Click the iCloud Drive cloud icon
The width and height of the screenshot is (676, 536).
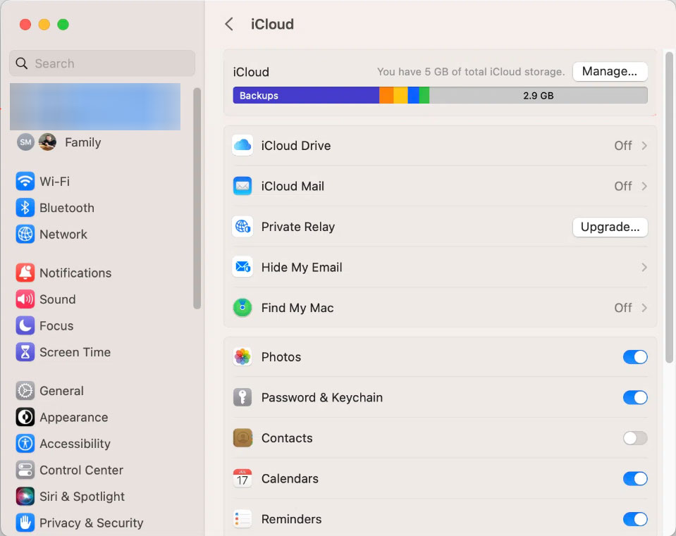242,145
